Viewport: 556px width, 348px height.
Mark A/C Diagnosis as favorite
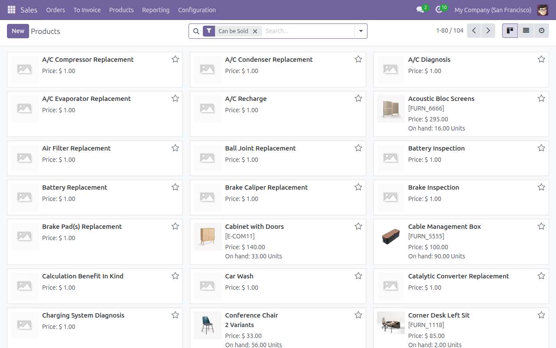[541, 59]
